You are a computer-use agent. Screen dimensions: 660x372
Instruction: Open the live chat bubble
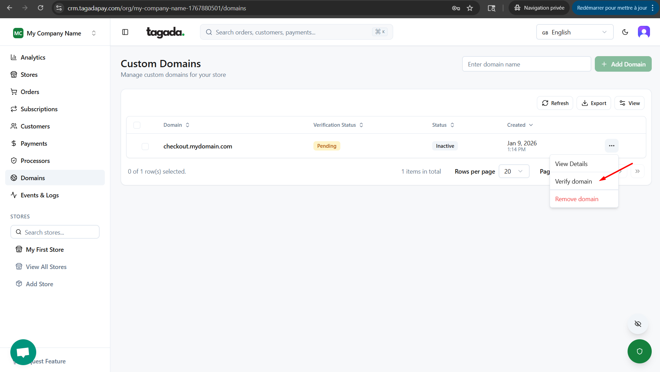coord(23,352)
